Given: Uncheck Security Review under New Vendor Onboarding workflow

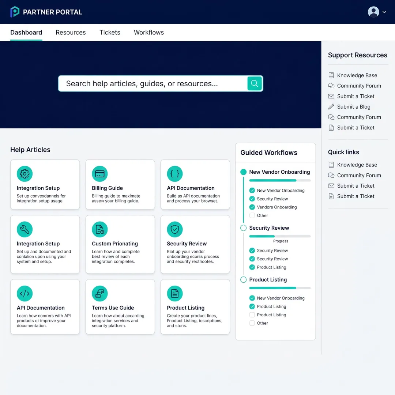Looking at the screenshot, I should click(252, 199).
